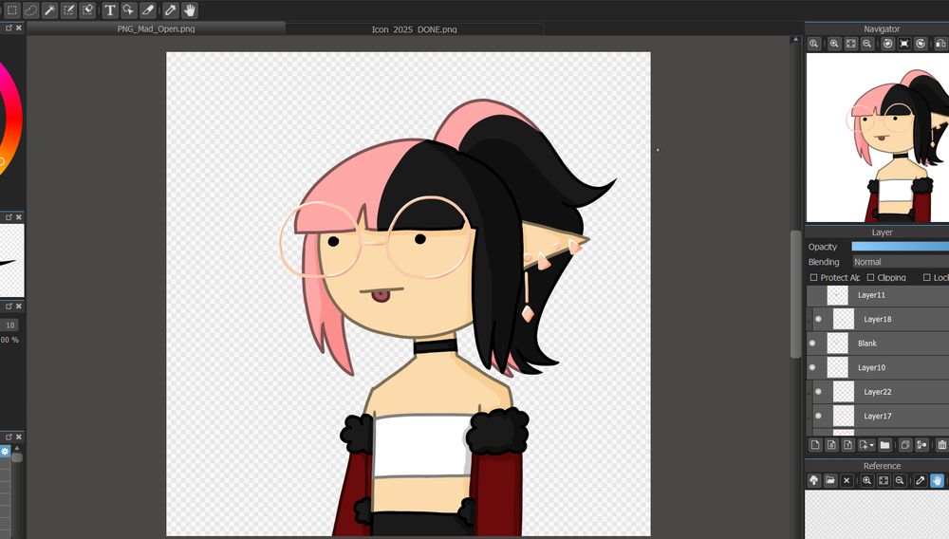Fit canvas to window in Navigator
949x539 pixels.
(x=851, y=44)
